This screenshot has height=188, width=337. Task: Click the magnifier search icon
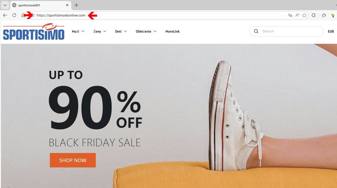pos(256,31)
